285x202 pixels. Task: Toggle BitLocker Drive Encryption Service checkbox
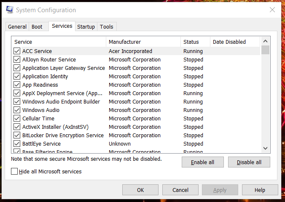pyautogui.click(x=17, y=136)
